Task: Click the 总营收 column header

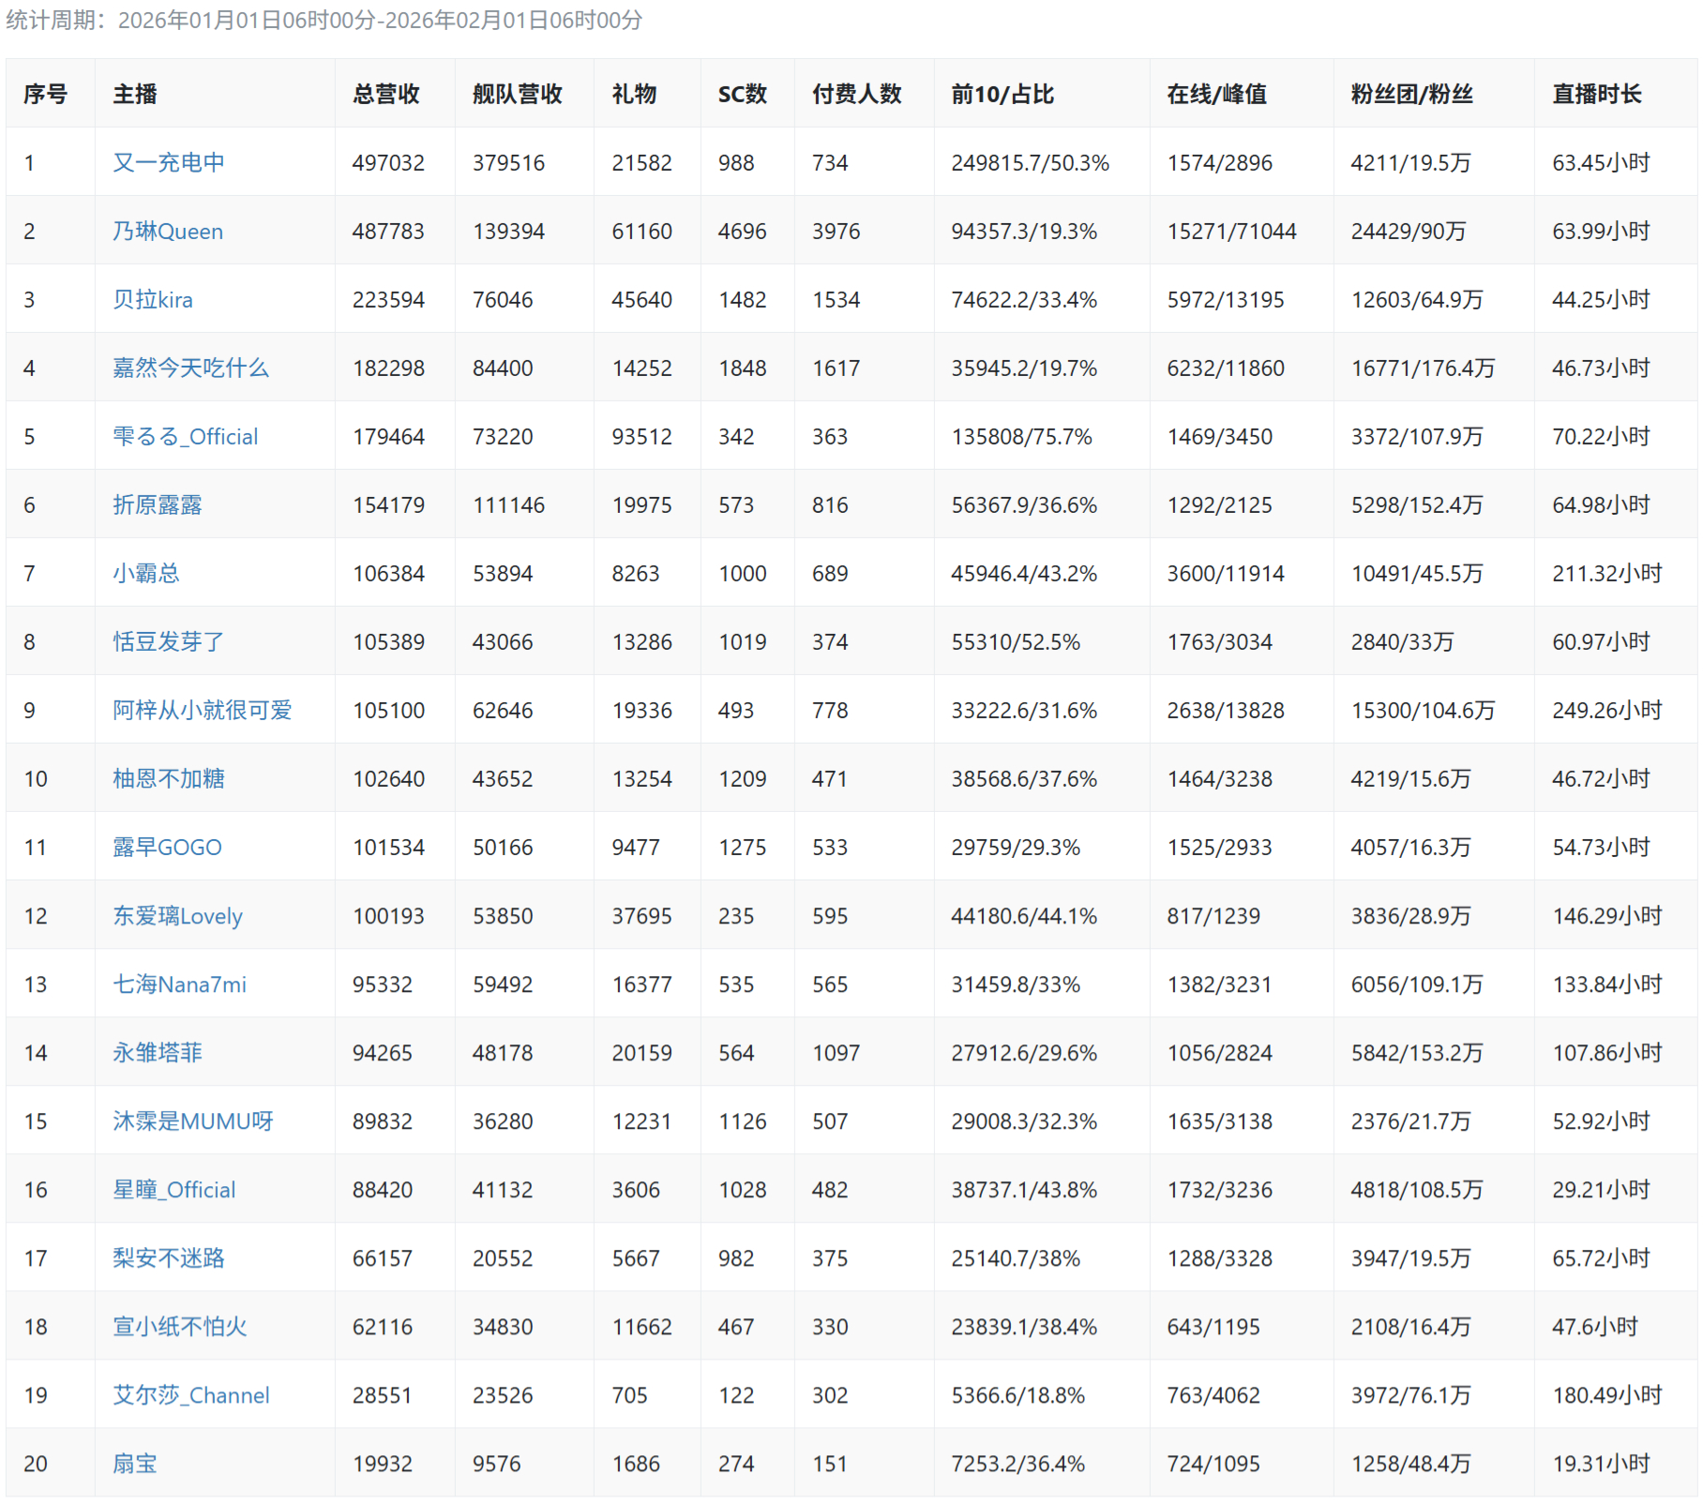Action: tap(385, 94)
